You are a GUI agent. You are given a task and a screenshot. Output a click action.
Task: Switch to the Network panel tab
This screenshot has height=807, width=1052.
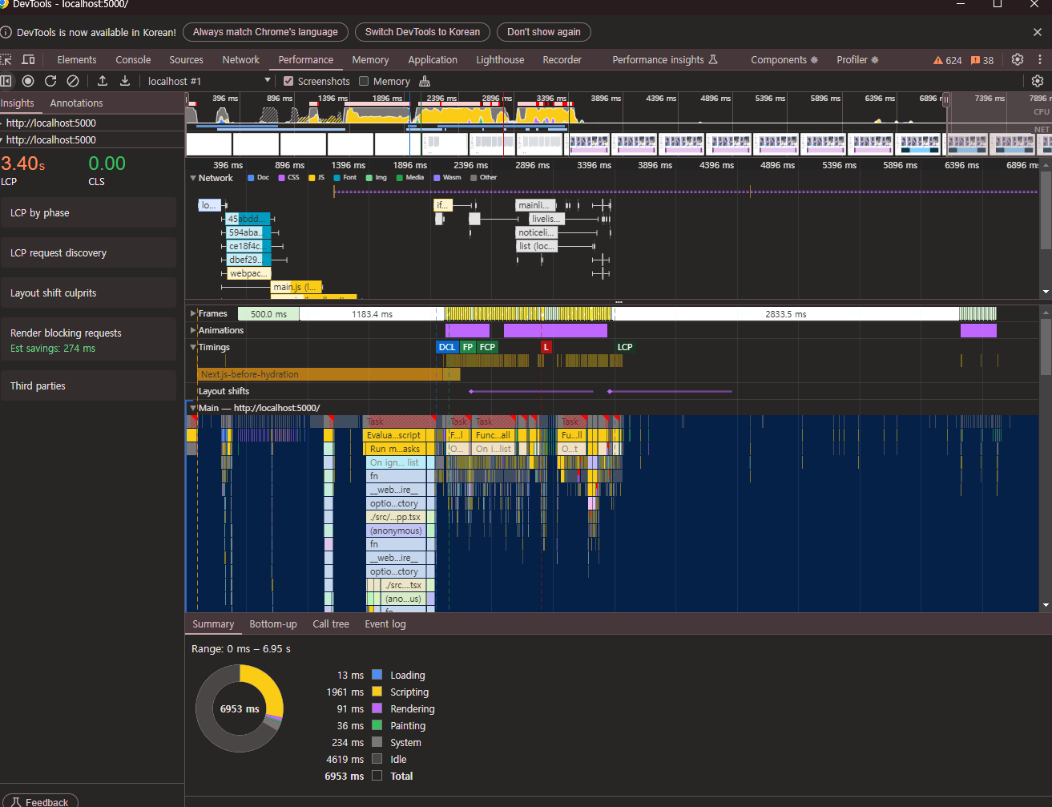[x=241, y=60]
